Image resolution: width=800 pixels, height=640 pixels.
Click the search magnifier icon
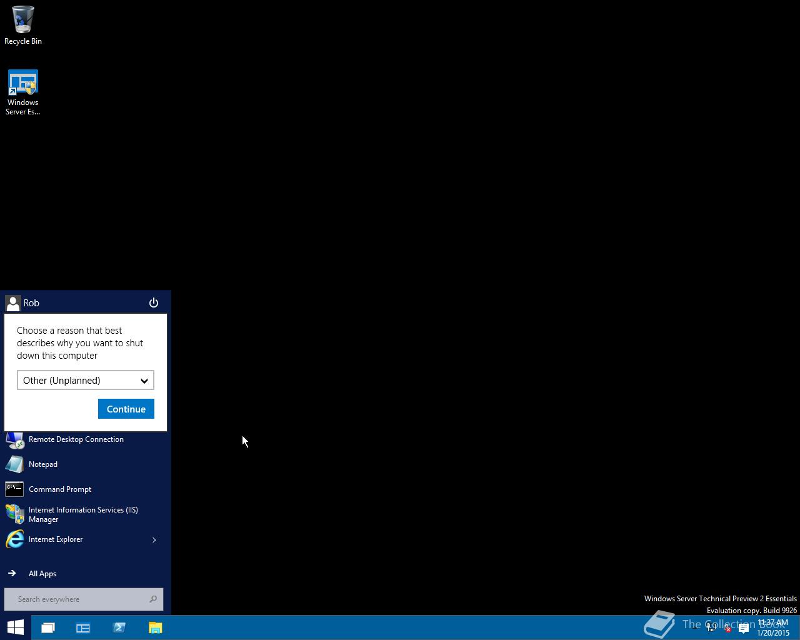[153, 599]
